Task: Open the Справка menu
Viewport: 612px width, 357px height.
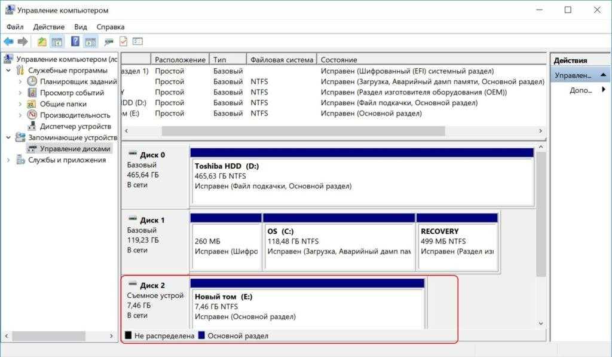Action: click(x=110, y=27)
